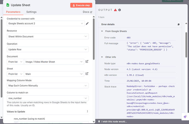Collapse the From Google Sheets section

click(102, 31)
